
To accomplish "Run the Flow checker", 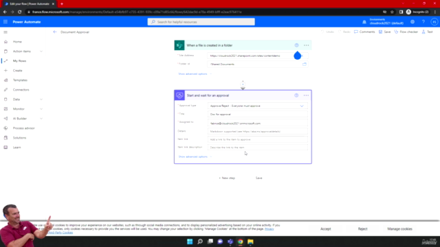I will tap(406, 32).
